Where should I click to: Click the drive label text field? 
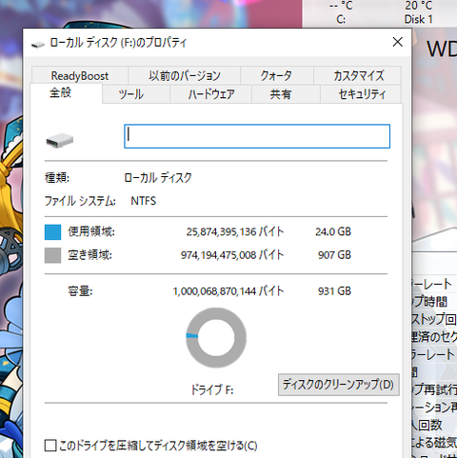click(x=257, y=136)
